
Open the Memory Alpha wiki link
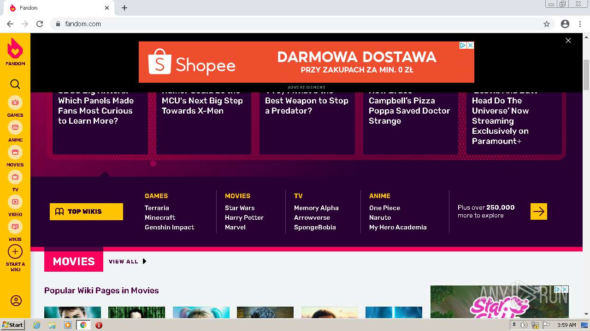[x=316, y=208]
